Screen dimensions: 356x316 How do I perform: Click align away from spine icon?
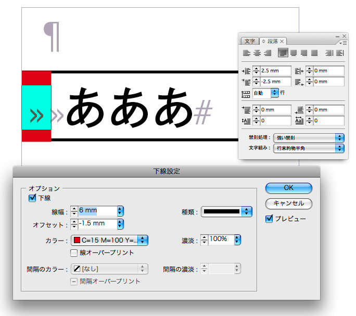[340, 53]
